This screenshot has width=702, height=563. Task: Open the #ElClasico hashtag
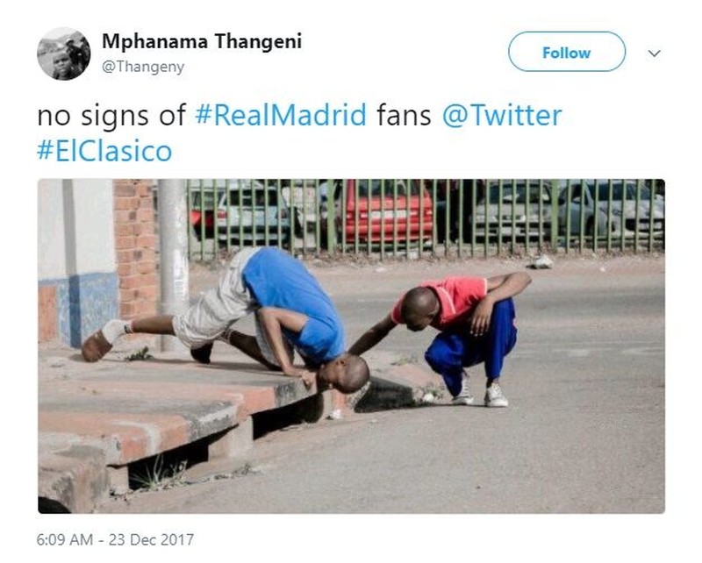[104, 150]
